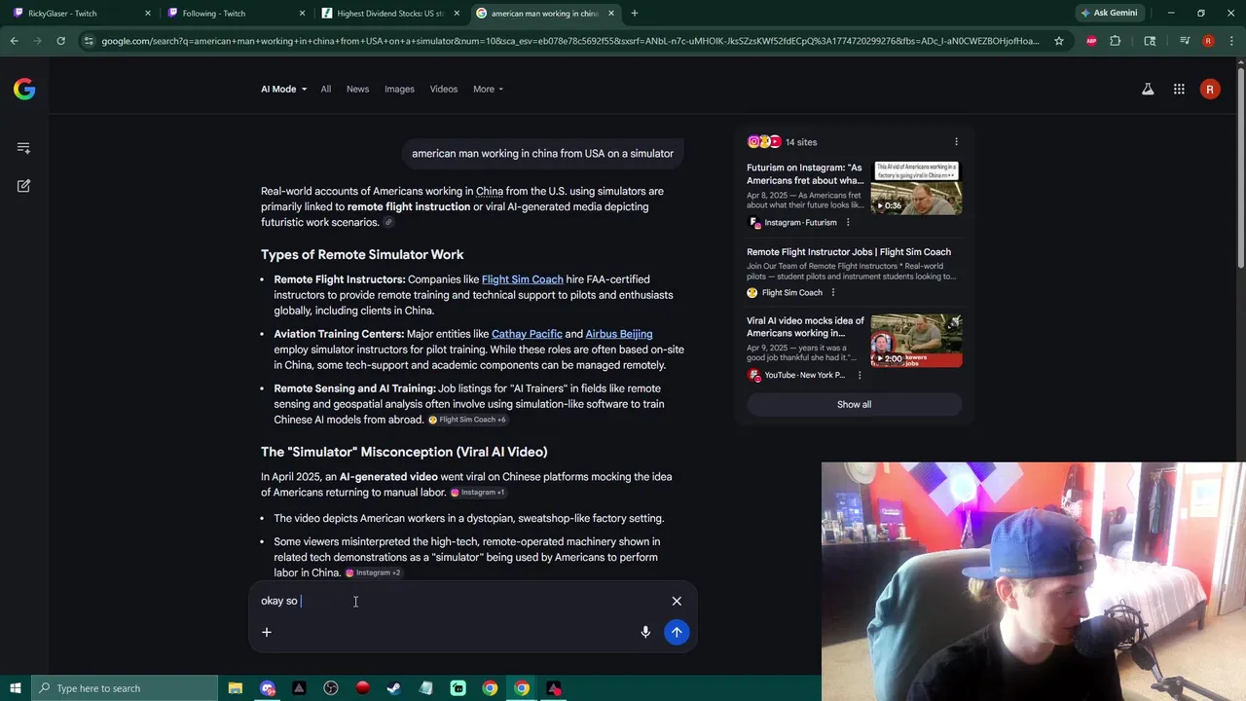Screen dimensions: 1246x701
Task: Click Show all sources button
Action: pyautogui.click(x=854, y=404)
